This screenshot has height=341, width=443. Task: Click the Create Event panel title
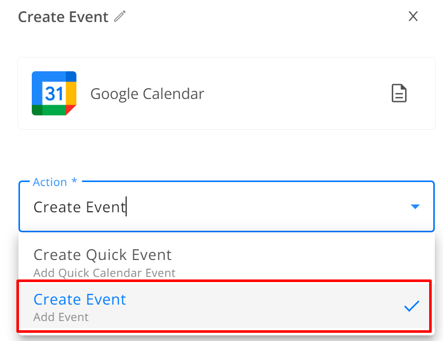(x=63, y=17)
